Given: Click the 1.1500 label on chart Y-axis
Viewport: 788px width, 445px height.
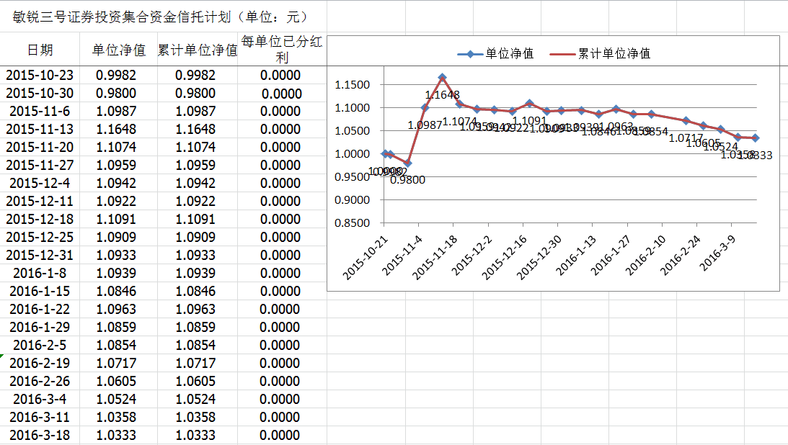Looking at the screenshot, I should point(352,85).
